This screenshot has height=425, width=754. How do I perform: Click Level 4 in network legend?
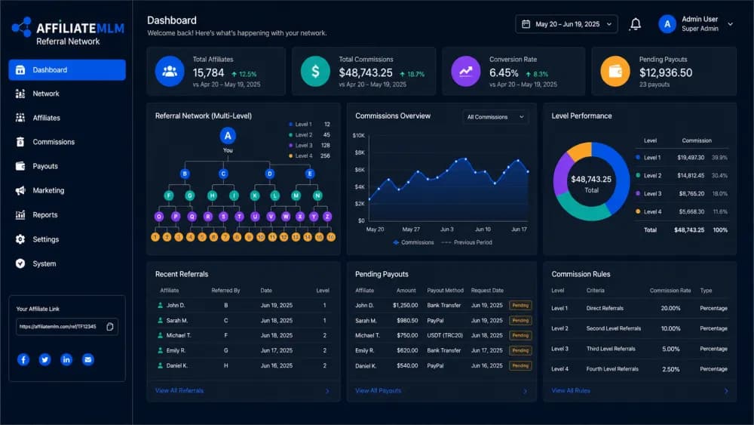point(309,156)
